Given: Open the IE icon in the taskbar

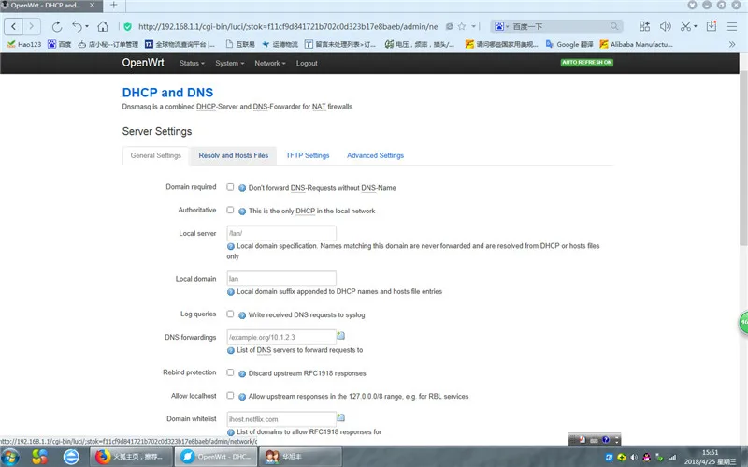Looking at the screenshot, I should [x=71, y=457].
